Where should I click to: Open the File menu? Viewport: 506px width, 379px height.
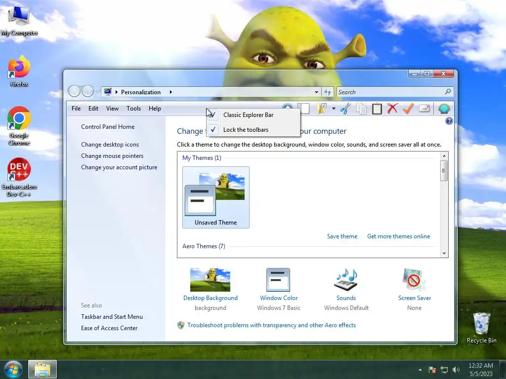click(x=76, y=109)
